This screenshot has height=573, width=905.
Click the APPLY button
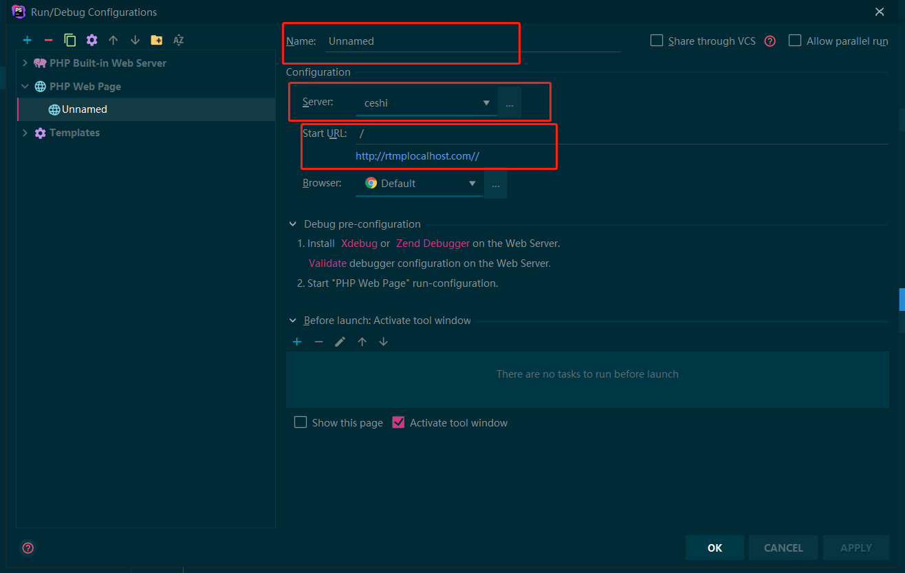point(856,548)
